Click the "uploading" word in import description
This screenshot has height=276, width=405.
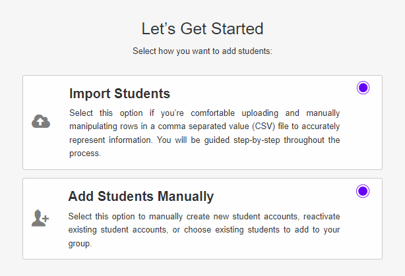[x=254, y=112]
